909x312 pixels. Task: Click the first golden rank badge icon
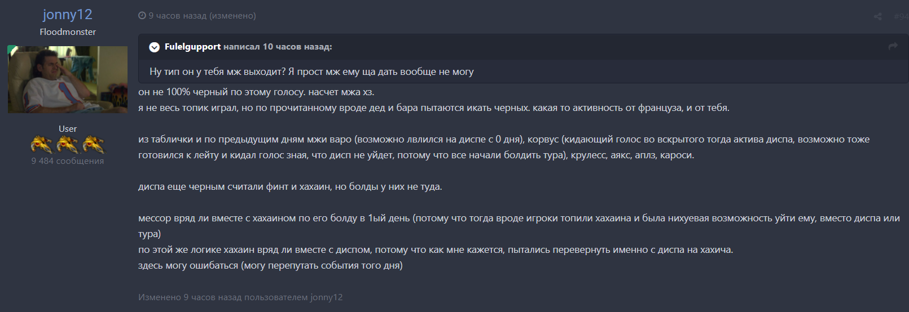coord(41,145)
